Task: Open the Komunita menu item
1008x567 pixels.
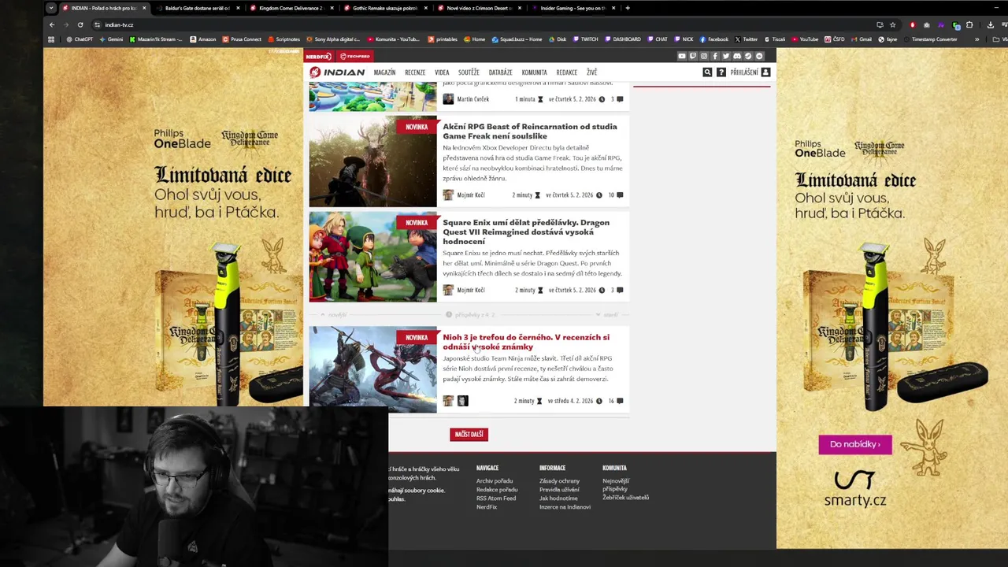Action: click(534, 72)
